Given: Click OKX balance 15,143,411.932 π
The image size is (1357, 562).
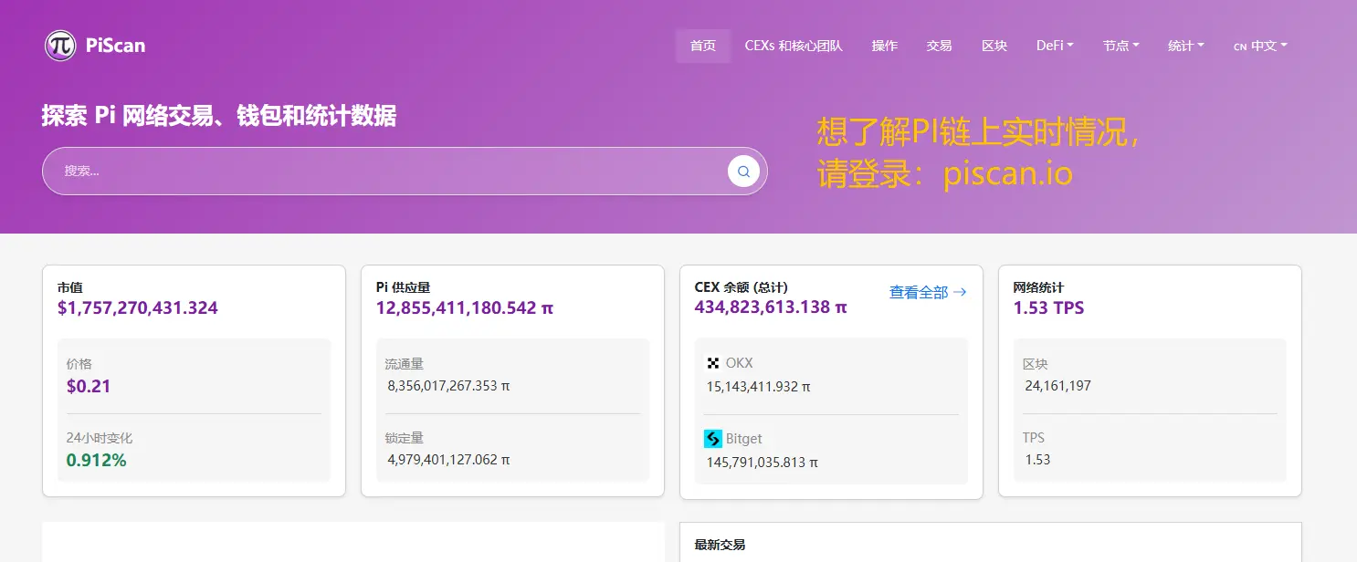Looking at the screenshot, I should click(758, 387).
